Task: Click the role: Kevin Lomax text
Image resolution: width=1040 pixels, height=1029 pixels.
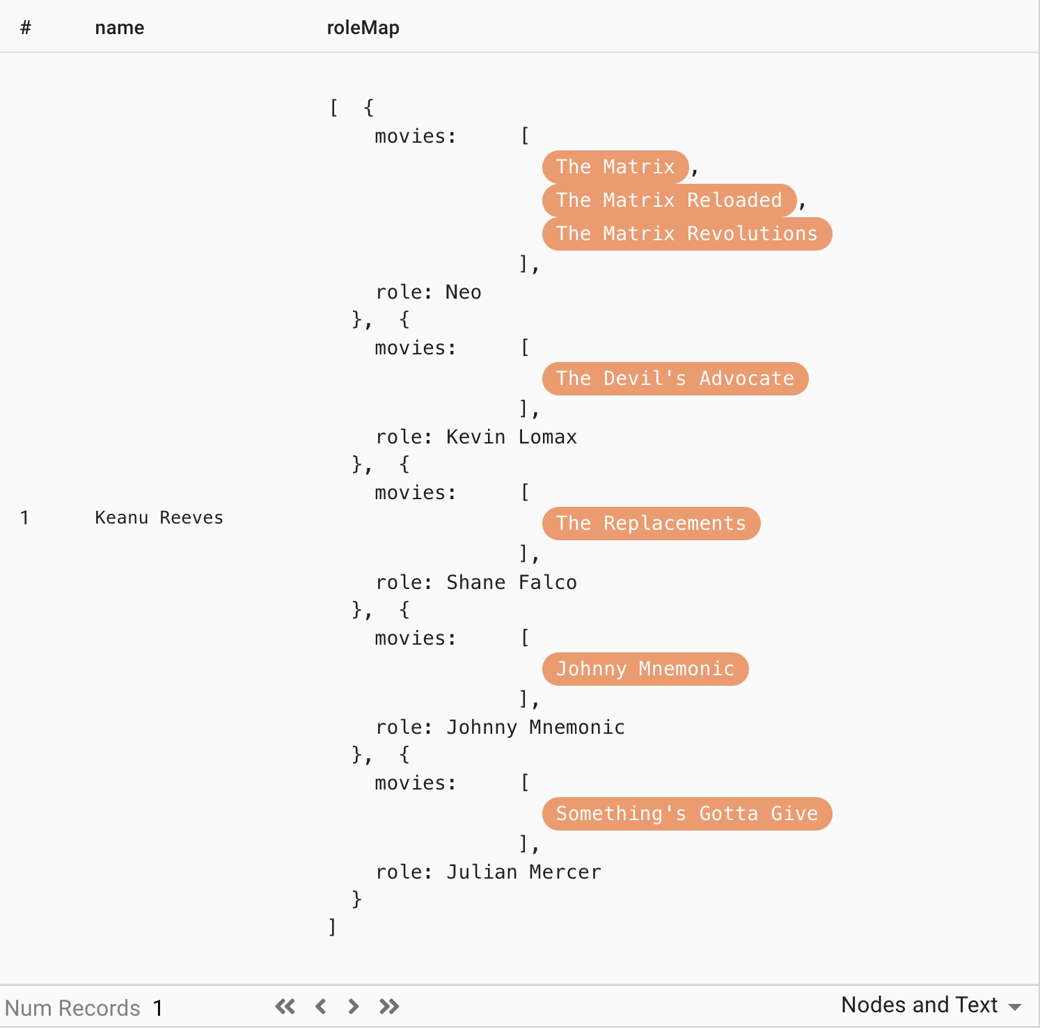Action: (x=476, y=437)
